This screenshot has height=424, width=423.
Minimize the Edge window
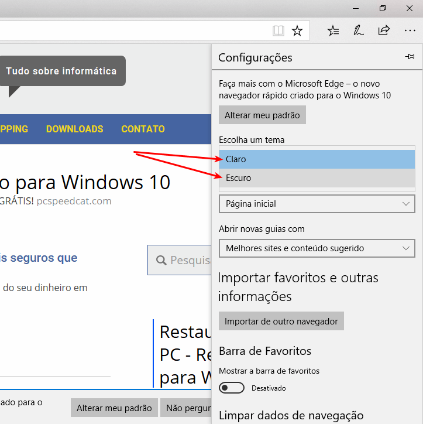(356, 8)
